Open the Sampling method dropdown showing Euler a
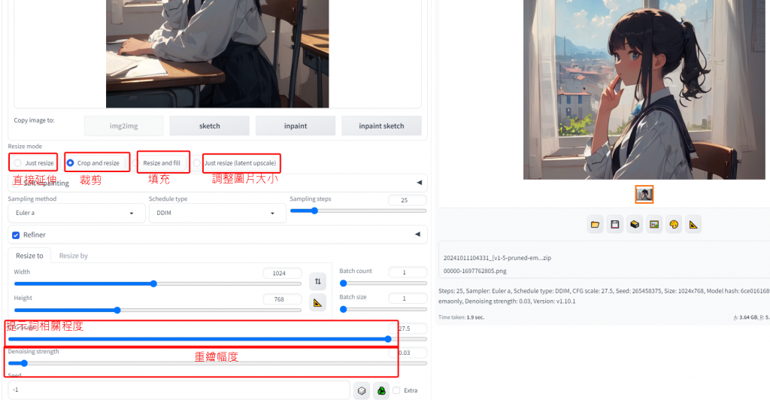Screen dimensions: 770x400 [77, 213]
